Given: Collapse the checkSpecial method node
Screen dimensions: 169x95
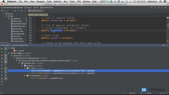Looking at the screenshot, I should point(25,76).
